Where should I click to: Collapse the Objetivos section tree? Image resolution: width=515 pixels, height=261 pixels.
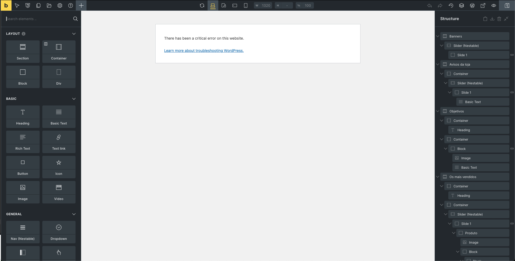tap(438, 111)
